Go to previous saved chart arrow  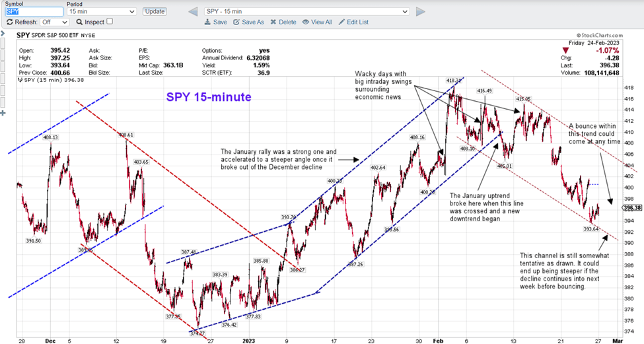[x=193, y=11]
